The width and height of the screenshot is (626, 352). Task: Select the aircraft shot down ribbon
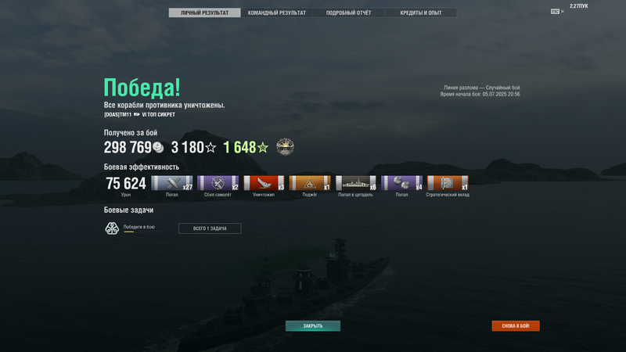[x=218, y=183]
